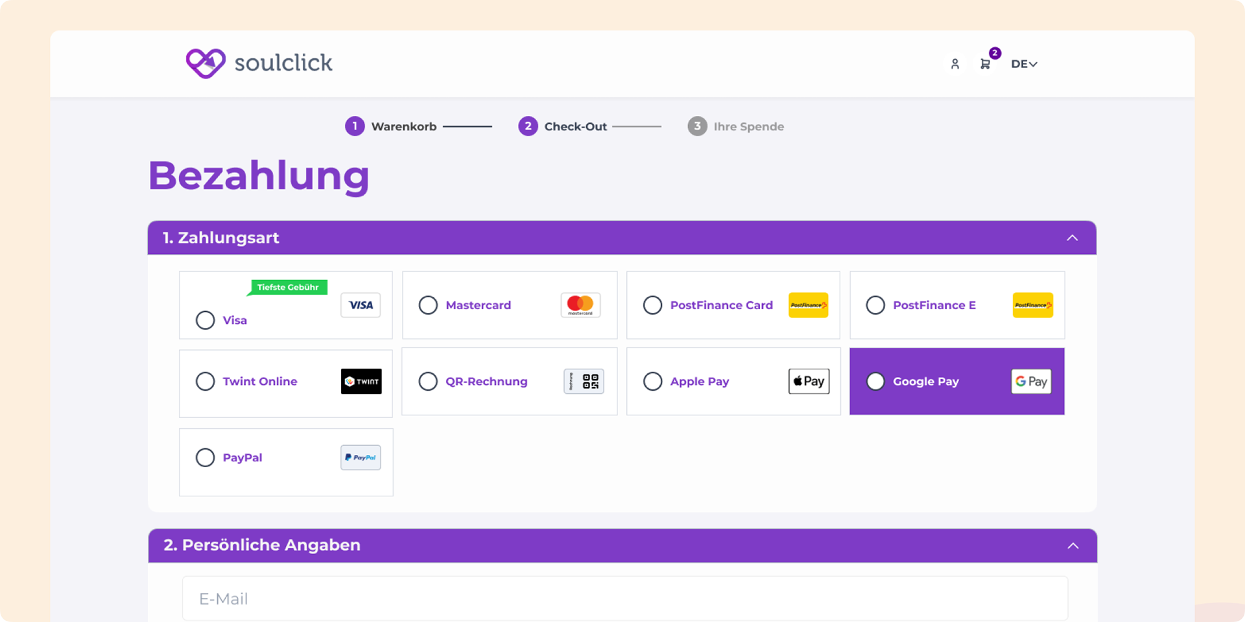The height and width of the screenshot is (622, 1245).
Task: Go to step 3 Ihre Spende
Action: point(736,126)
